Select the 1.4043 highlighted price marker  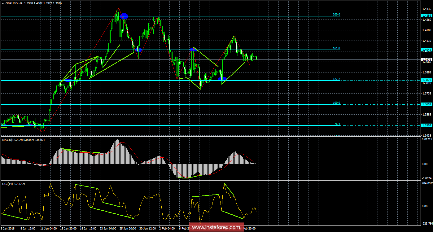427,50
